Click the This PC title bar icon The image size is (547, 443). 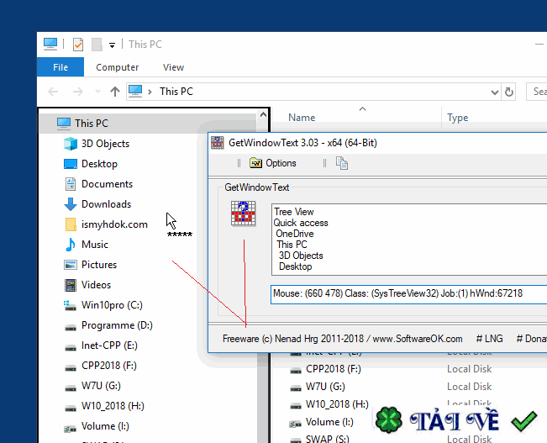coord(50,44)
